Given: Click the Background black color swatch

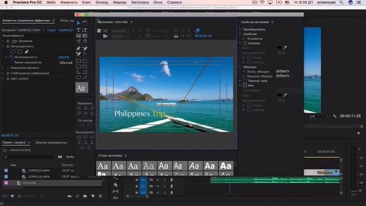Looking at the screenshot, I should pyautogui.click(x=279, y=95).
